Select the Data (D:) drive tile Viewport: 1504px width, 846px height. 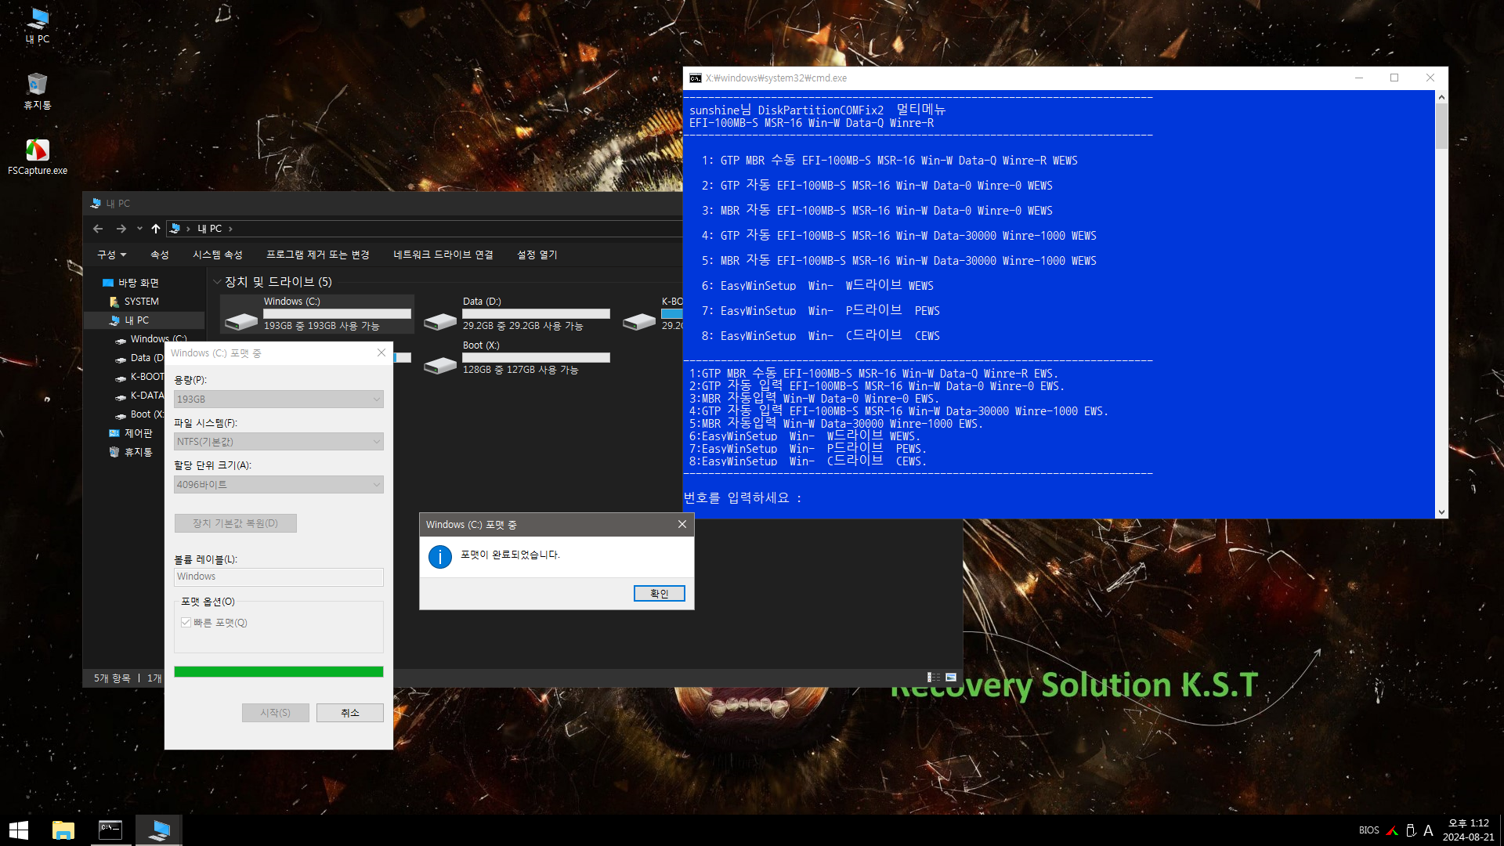click(x=517, y=313)
